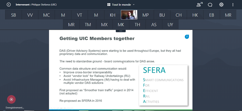
Task: Select participant tile KH
Action: [112, 15]
